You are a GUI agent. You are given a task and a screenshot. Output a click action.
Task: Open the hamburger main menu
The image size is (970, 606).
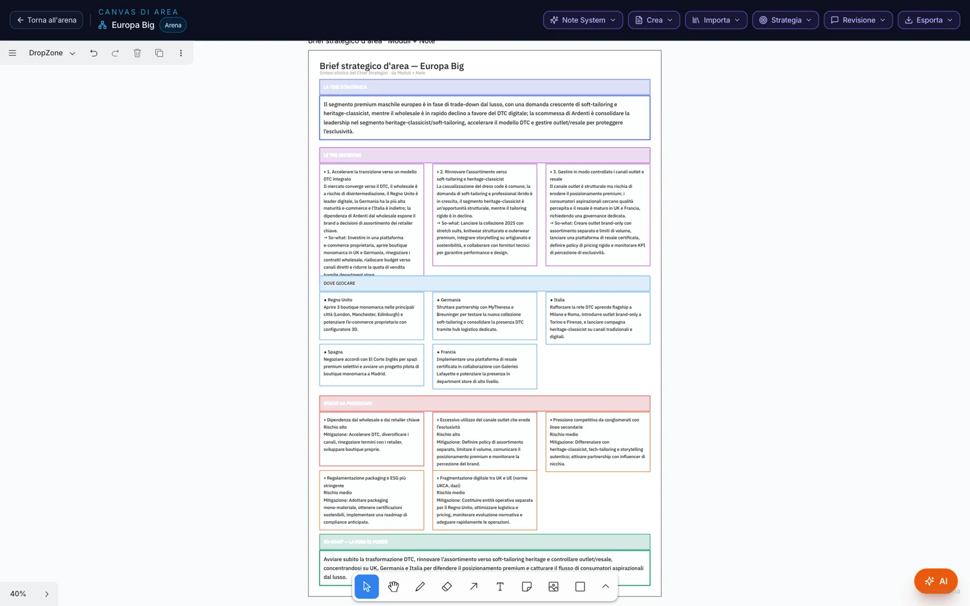12,53
